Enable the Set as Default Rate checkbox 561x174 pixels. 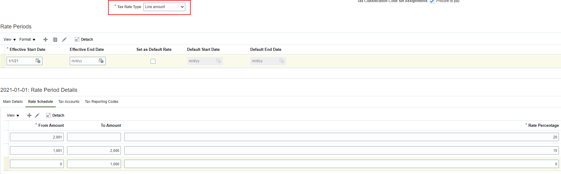[x=153, y=61]
